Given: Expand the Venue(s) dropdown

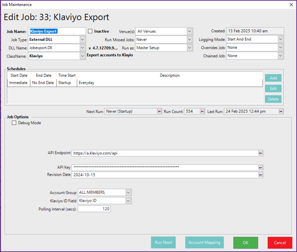Looking at the screenshot, I should click(190, 31).
